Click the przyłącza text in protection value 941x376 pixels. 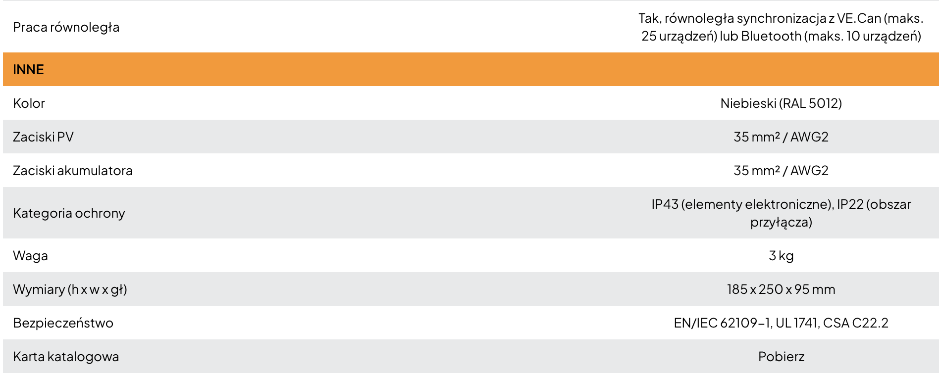[781, 222]
